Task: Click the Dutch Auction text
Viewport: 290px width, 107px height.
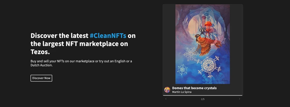Action: [x=42, y=65]
